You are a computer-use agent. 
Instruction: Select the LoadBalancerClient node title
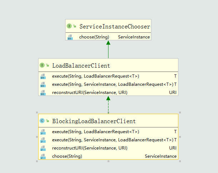[x=81, y=65]
